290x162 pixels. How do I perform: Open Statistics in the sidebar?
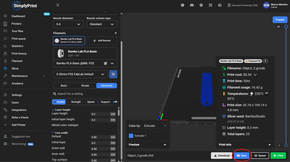pos(17,46)
